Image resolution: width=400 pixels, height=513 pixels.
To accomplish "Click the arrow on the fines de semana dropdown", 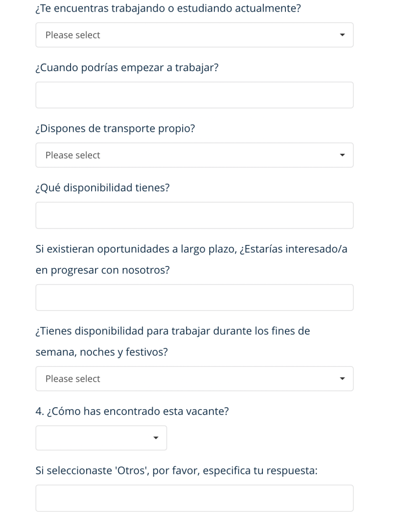I will 342,378.
